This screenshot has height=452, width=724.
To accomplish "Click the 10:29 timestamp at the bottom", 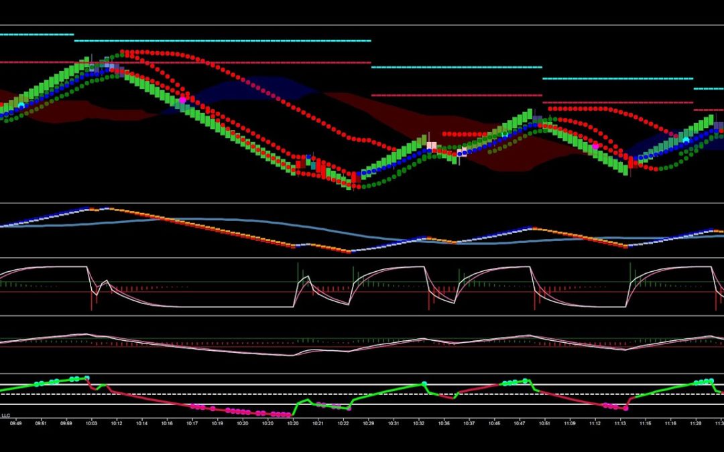I will coord(369,423).
